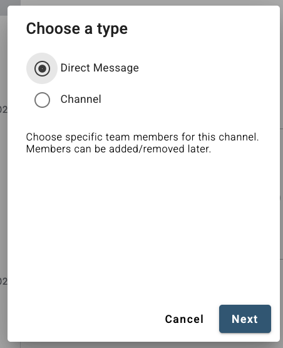This screenshot has height=348, width=283.
Task: Click the inner dot of the selected radio
Action: click(x=42, y=68)
